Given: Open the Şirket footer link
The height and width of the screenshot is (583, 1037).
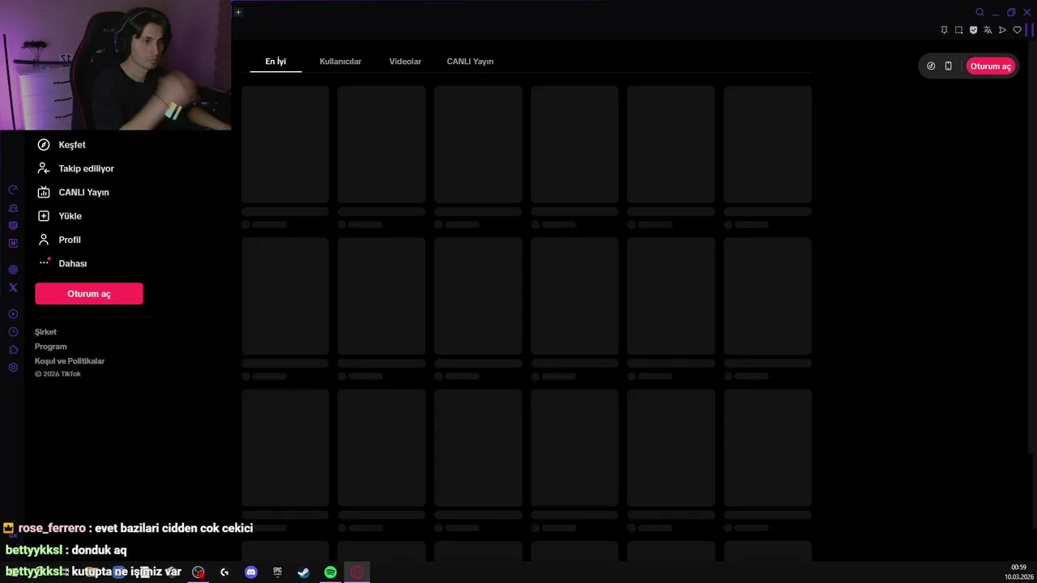Looking at the screenshot, I should (x=45, y=332).
